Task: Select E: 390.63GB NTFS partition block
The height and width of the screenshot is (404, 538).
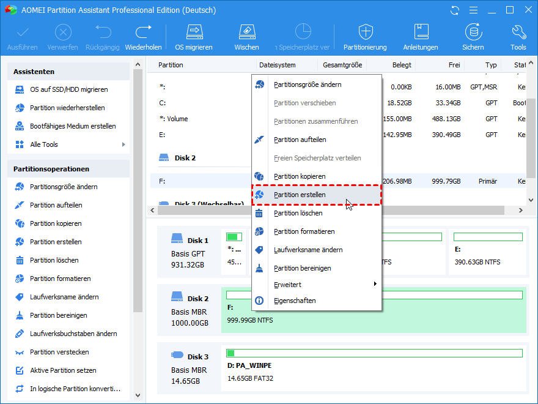Action: point(488,252)
